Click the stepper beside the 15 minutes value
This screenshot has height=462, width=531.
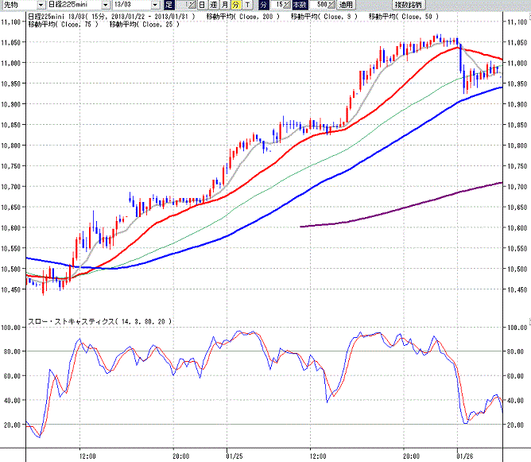click(x=287, y=5)
